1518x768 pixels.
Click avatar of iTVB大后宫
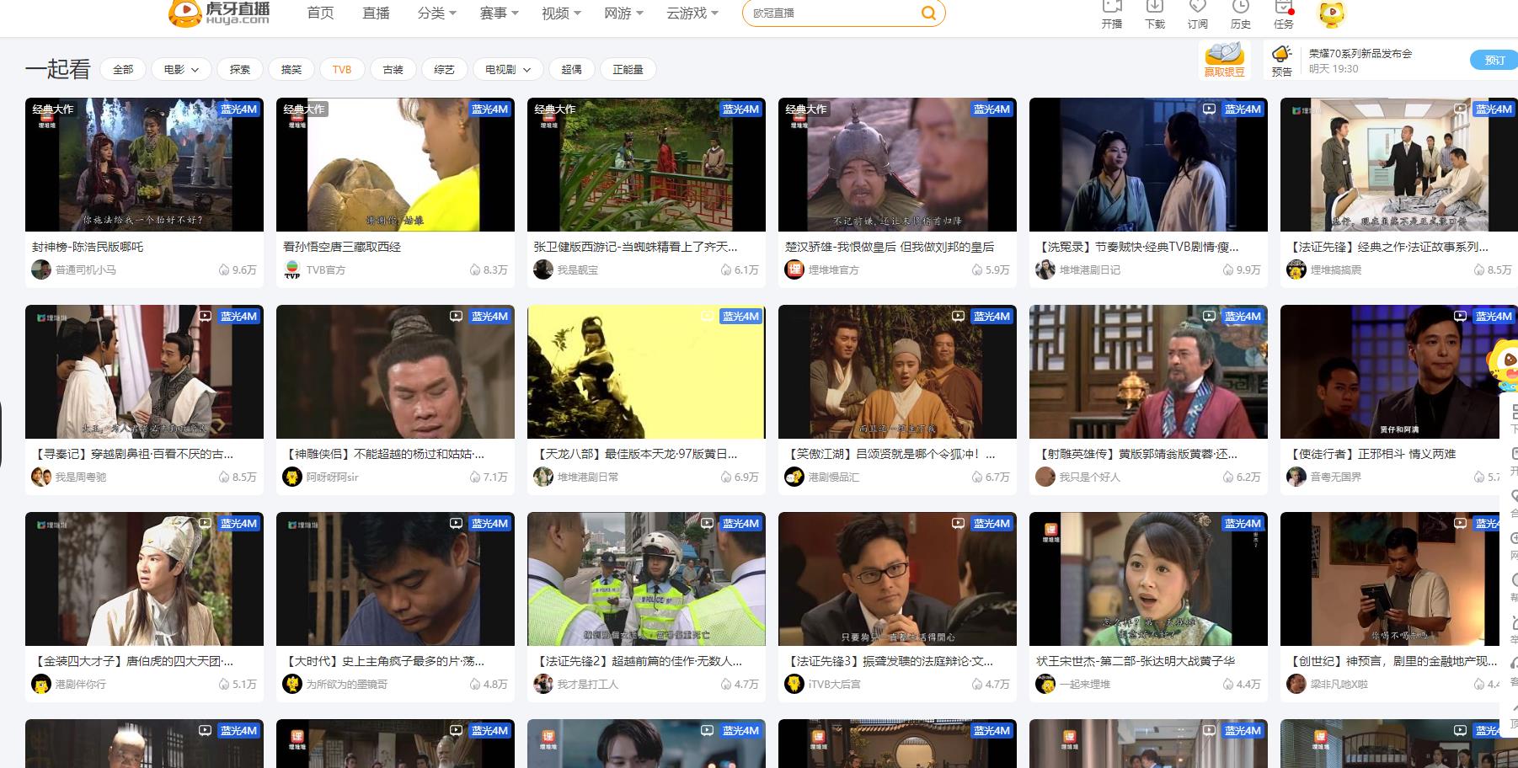click(794, 684)
